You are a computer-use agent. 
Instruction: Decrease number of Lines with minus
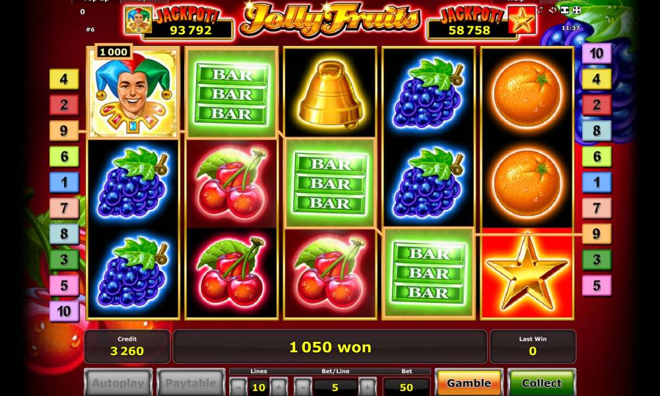(x=239, y=386)
